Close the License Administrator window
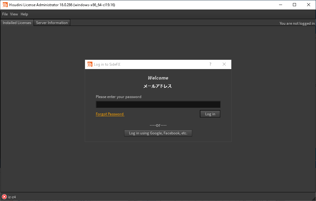This screenshot has width=316, height=201. pos(309,5)
